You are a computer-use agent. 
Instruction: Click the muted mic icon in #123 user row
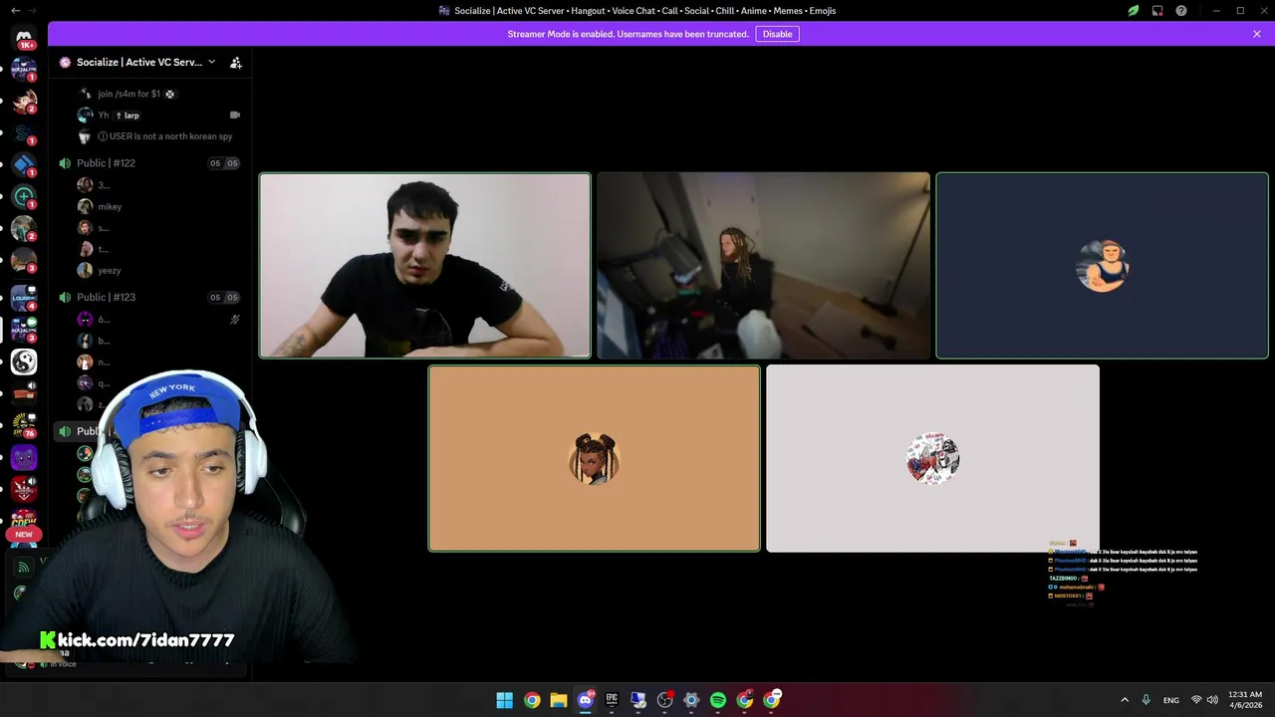pos(235,320)
